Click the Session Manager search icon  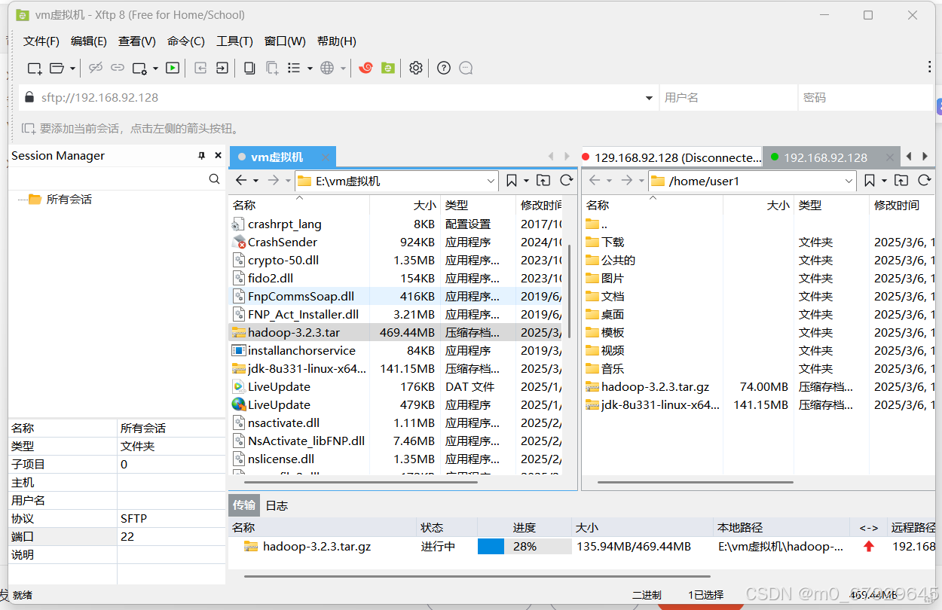pyautogui.click(x=215, y=179)
